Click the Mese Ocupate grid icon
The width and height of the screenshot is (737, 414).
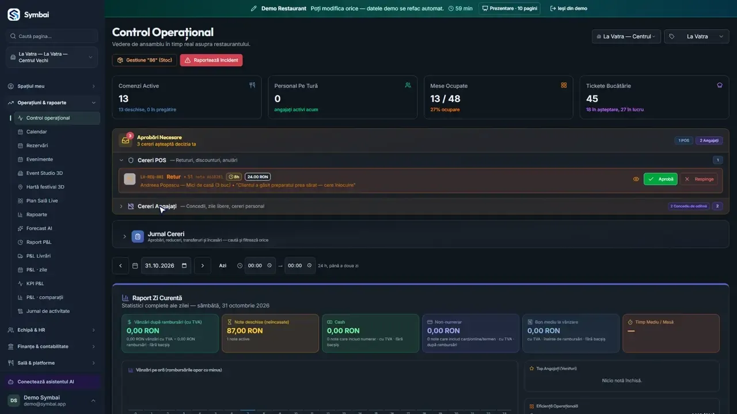[564, 85]
